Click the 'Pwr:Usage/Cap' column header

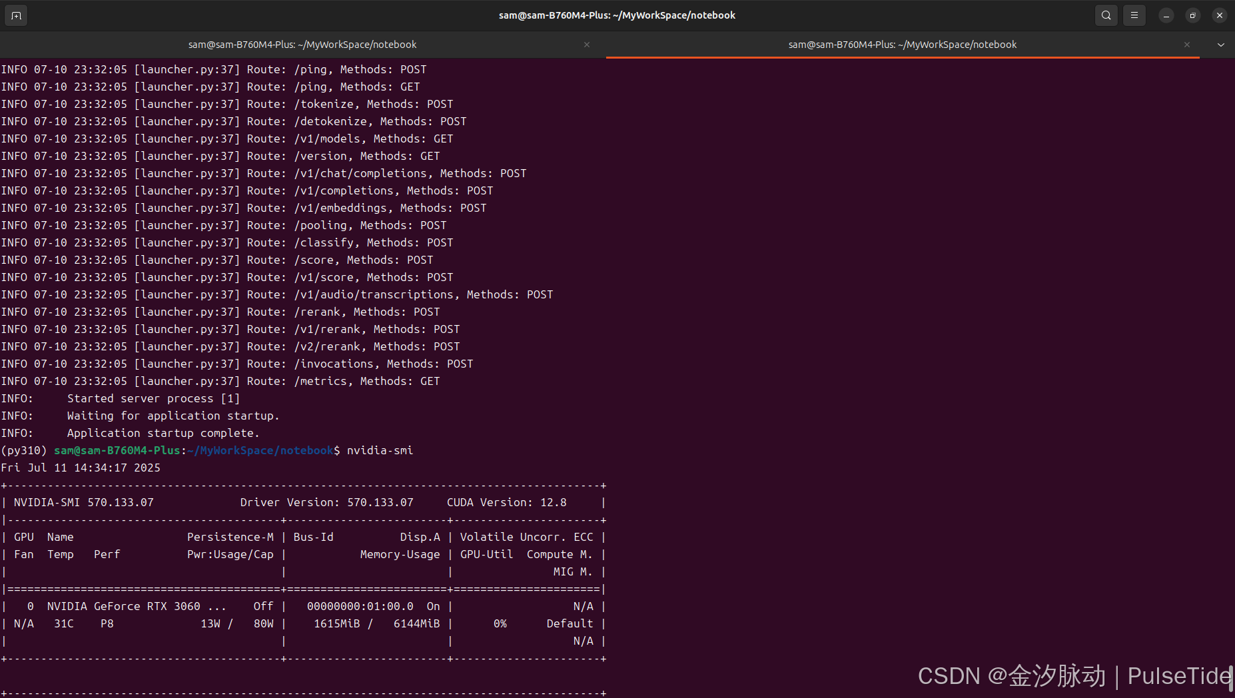(x=230, y=554)
